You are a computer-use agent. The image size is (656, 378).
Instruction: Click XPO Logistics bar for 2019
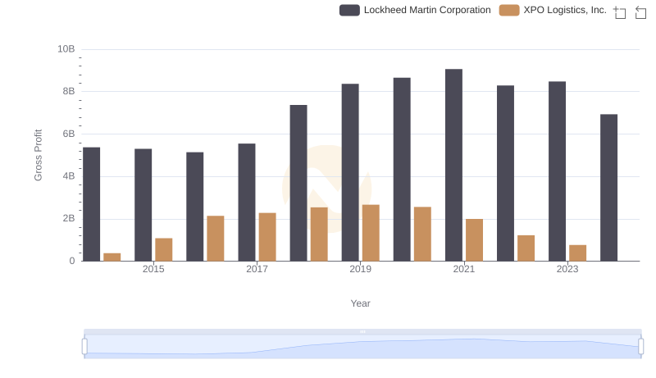[371, 233]
